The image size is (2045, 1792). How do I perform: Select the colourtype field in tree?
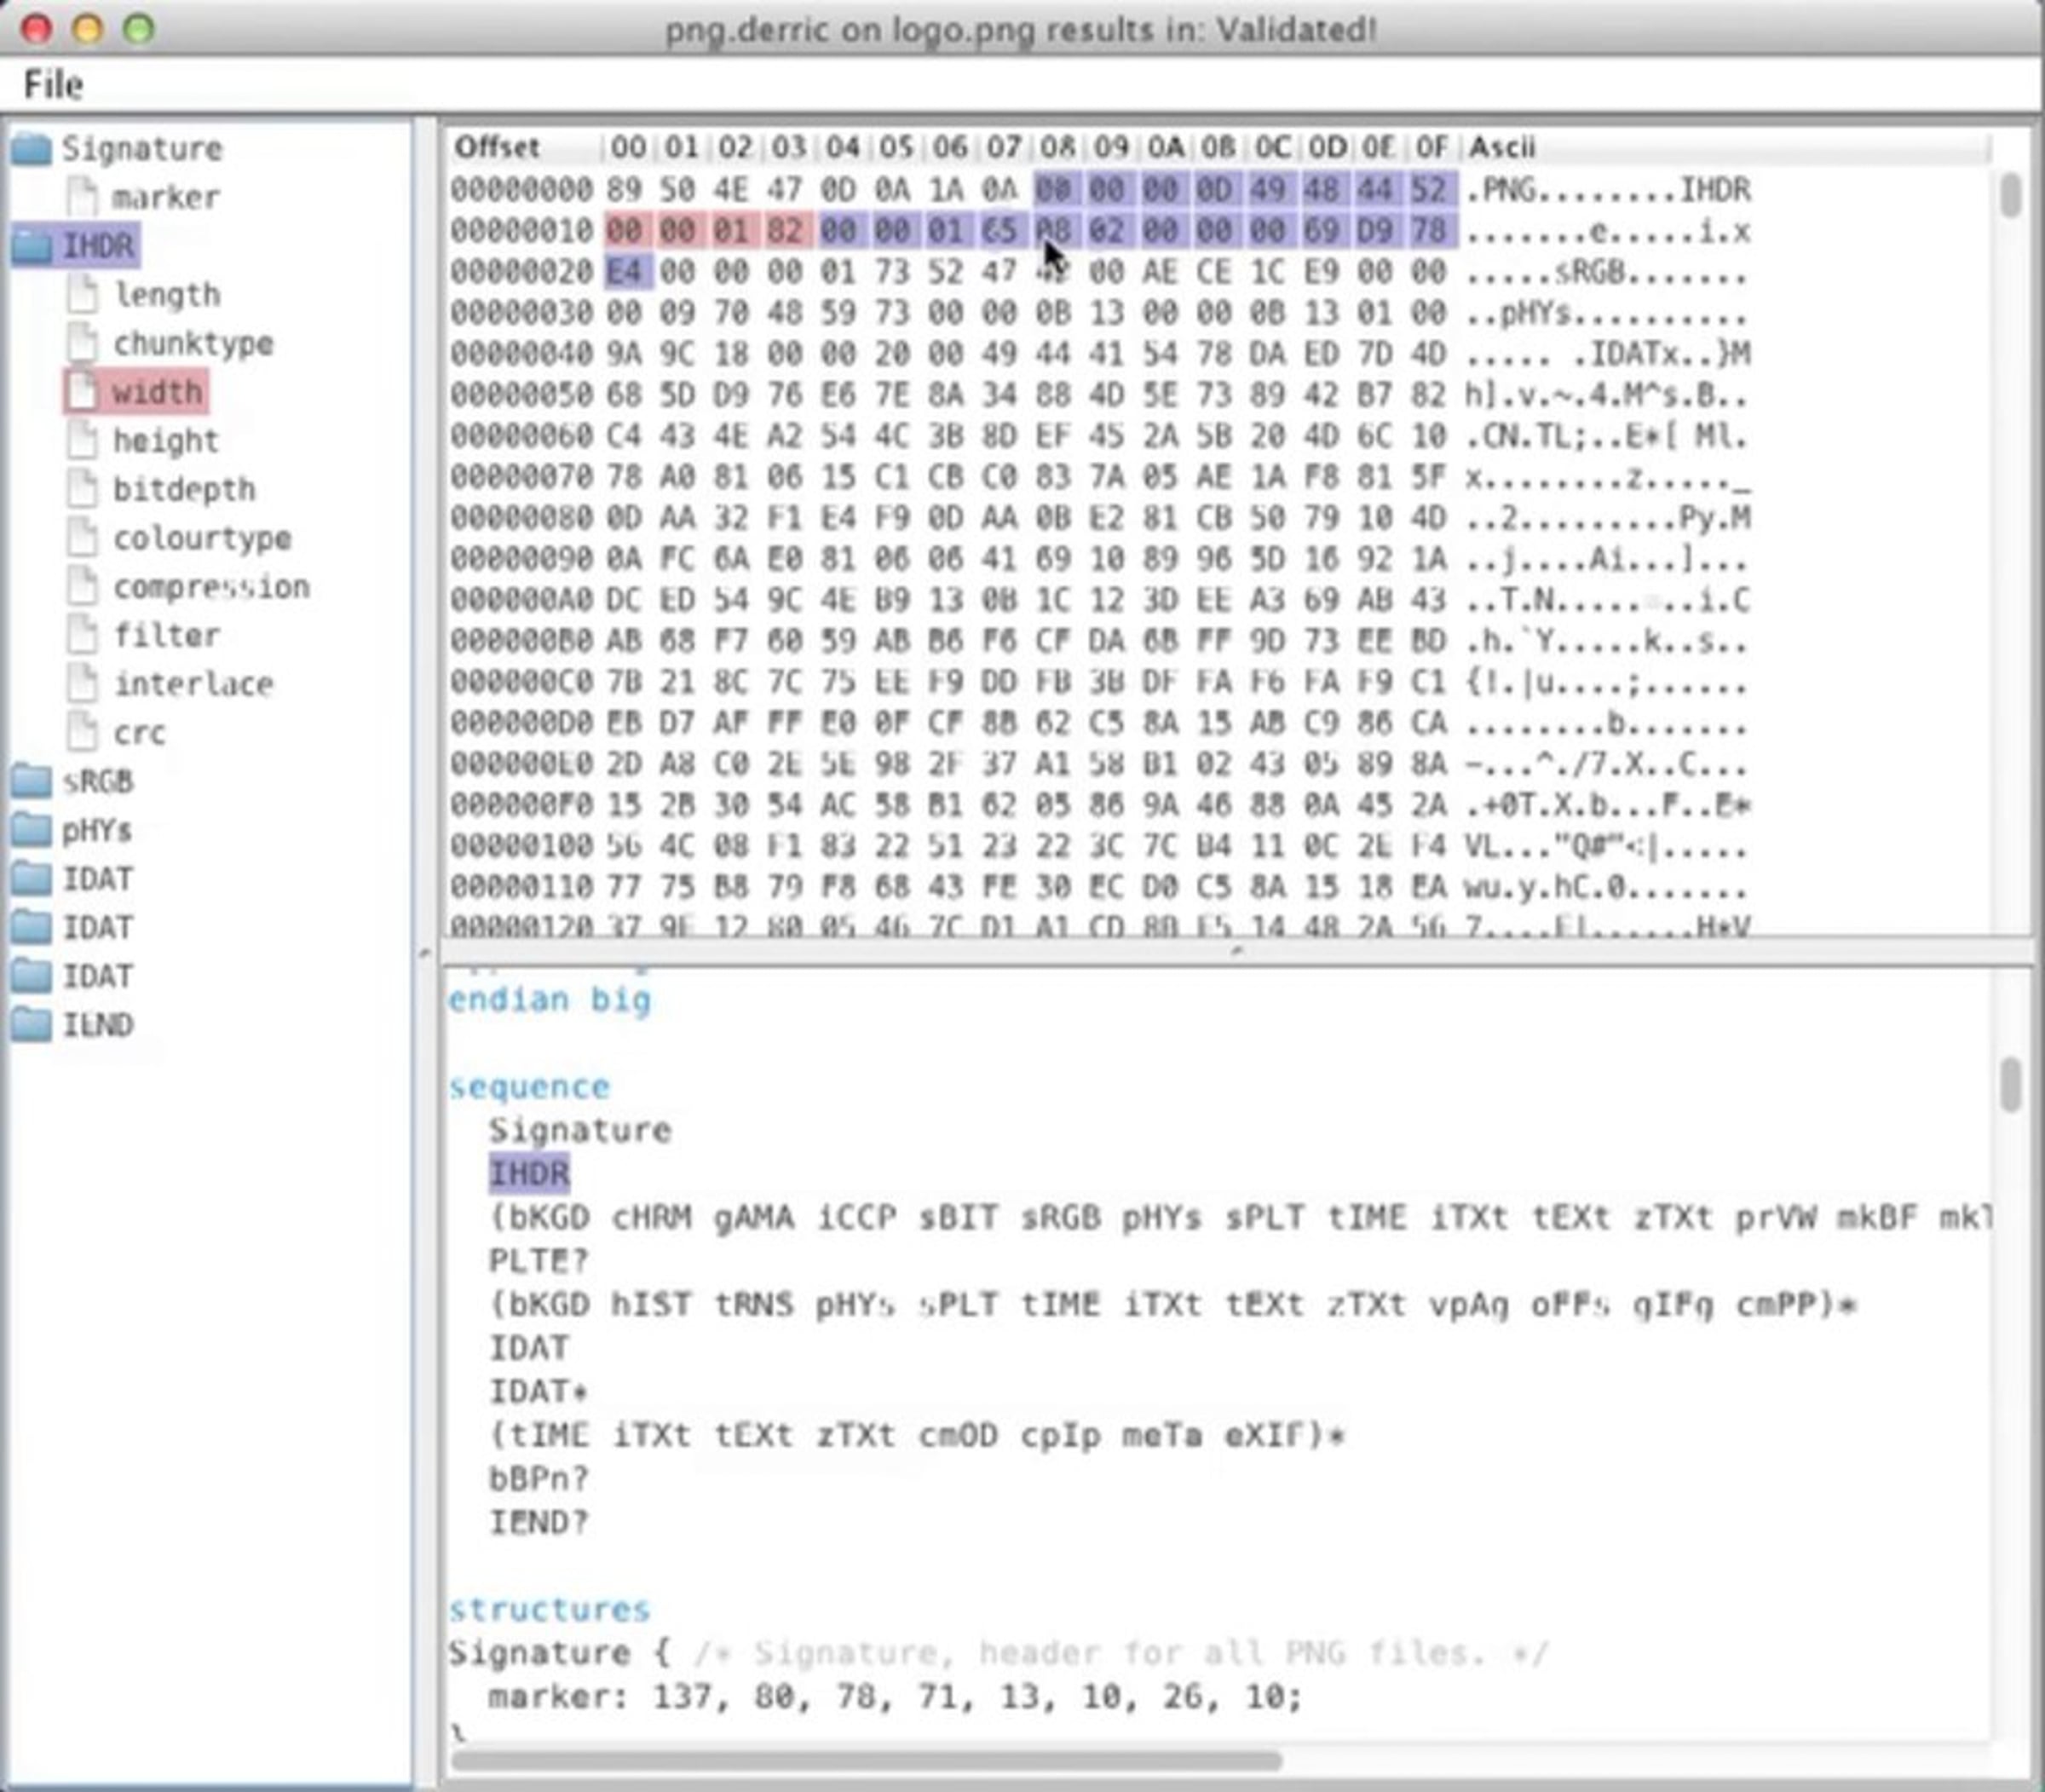pos(202,538)
